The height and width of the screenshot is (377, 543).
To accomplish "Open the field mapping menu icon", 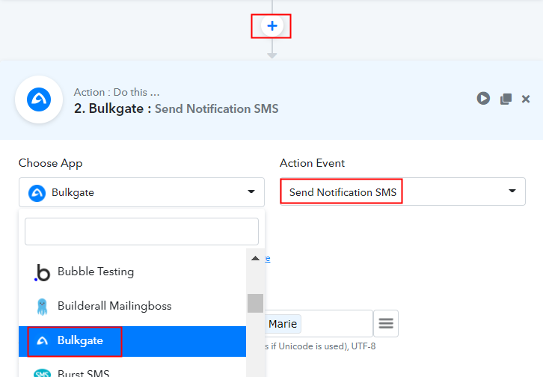I will [x=386, y=323].
